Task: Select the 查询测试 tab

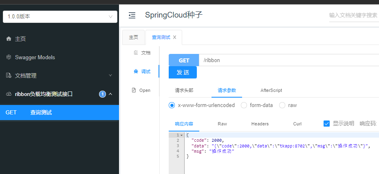Action: [x=161, y=37]
